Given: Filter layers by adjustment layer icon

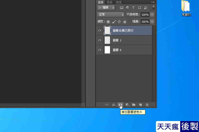Looking at the screenshot, I should [x=128, y=8].
